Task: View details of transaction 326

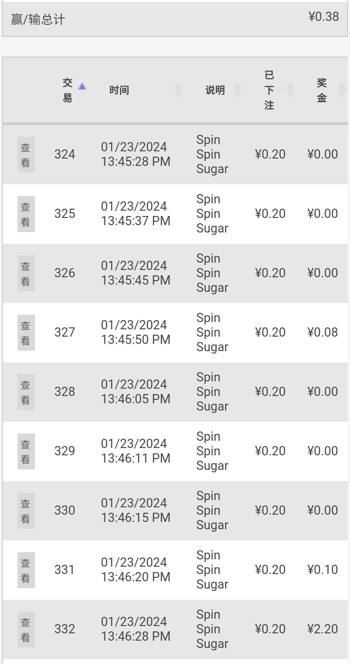Action: coord(26,273)
